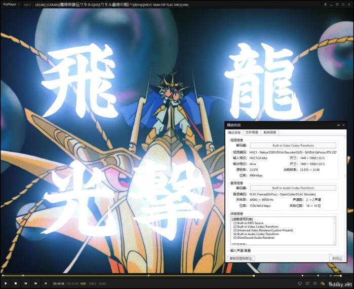Click the info dialog's main vertical scrollbar
Image resolution: width=354 pixels, height=289 pixels.
[x=345, y=194]
